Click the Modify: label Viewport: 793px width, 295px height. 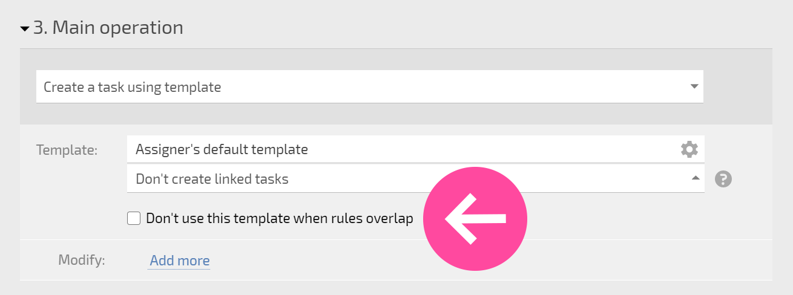tap(82, 260)
